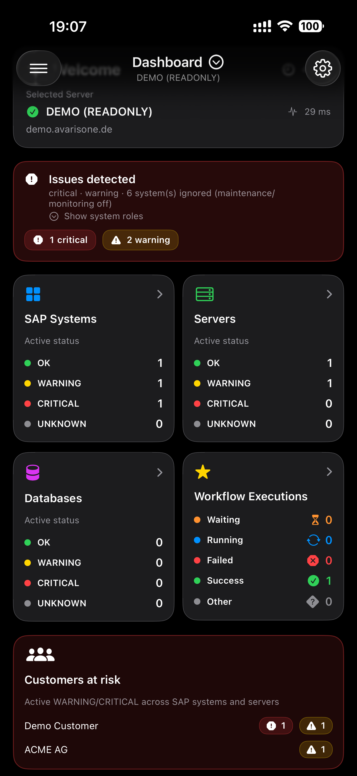Open Servers card via chevron
This screenshot has height=776, width=357.
click(x=329, y=294)
